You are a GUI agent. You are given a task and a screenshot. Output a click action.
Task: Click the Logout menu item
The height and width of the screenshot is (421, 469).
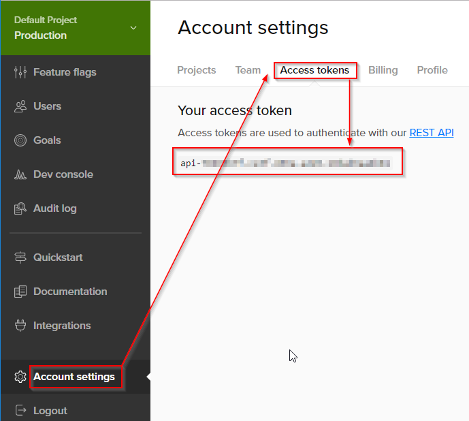tap(50, 411)
